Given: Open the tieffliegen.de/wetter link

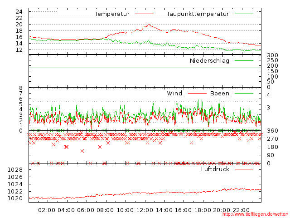Looking at the screenshot, I should click(255, 214).
